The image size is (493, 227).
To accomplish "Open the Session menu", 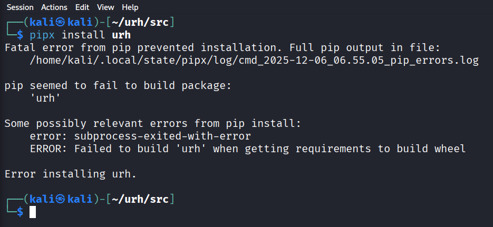I will coord(20,7).
